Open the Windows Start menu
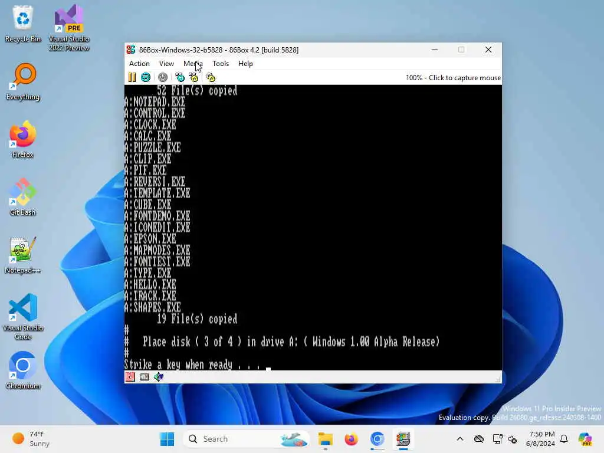The image size is (604, 453). click(x=167, y=439)
